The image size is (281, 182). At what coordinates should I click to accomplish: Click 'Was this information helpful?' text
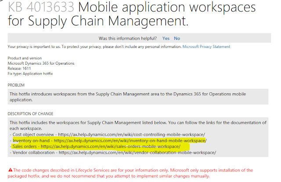point(128,38)
